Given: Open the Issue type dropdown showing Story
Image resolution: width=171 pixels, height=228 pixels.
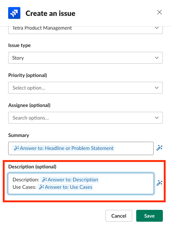Looking at the screenshot, I should [85, 58].
